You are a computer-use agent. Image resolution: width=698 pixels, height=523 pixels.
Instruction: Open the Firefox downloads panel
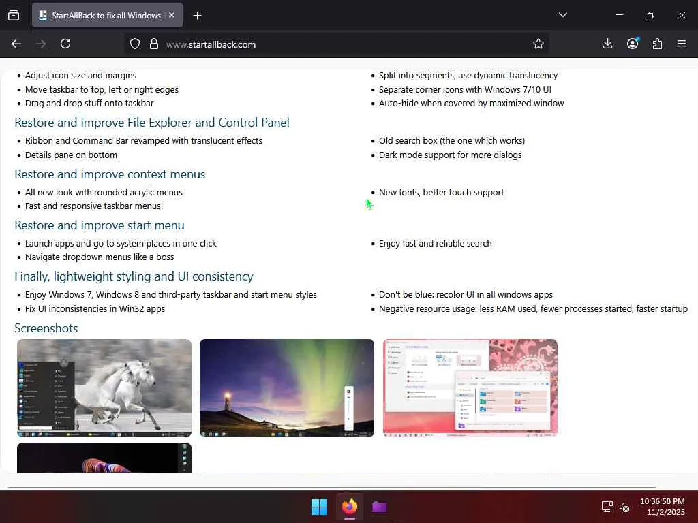[607, 44]
